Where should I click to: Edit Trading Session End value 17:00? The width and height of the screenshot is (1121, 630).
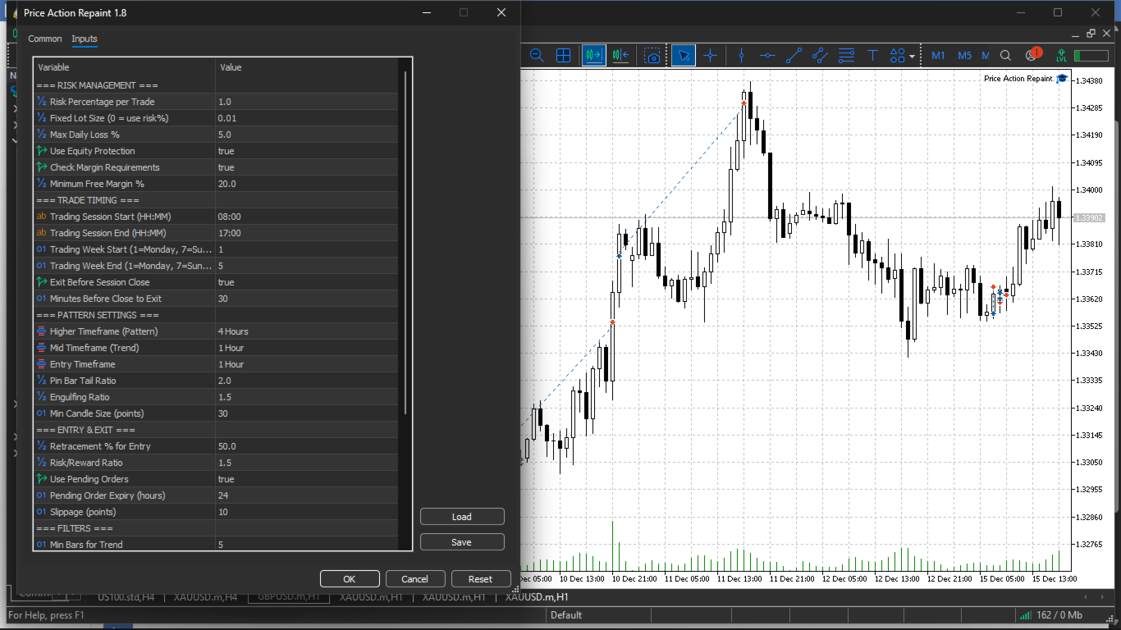(307, 233)
